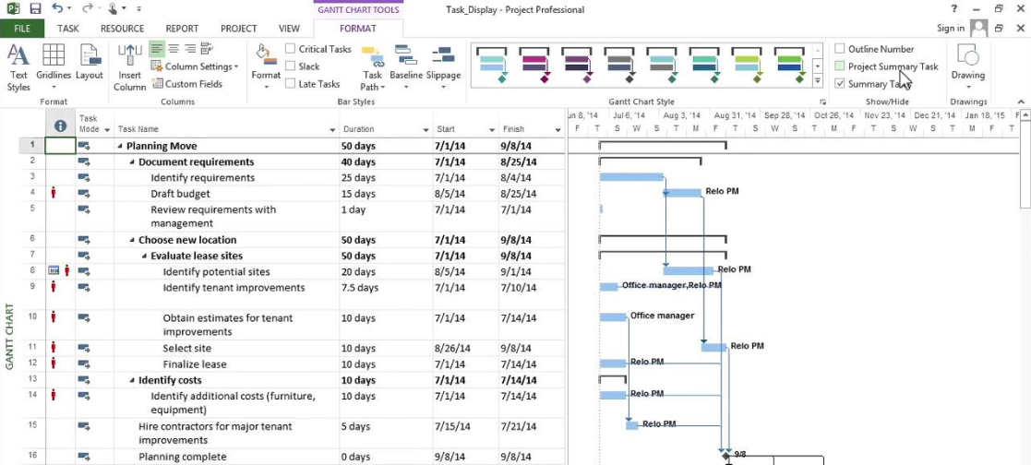
Task: Align column text right
Action: point(190,49)
